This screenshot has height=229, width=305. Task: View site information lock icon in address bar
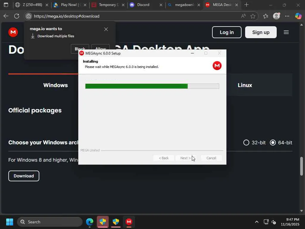coord(29,16)
